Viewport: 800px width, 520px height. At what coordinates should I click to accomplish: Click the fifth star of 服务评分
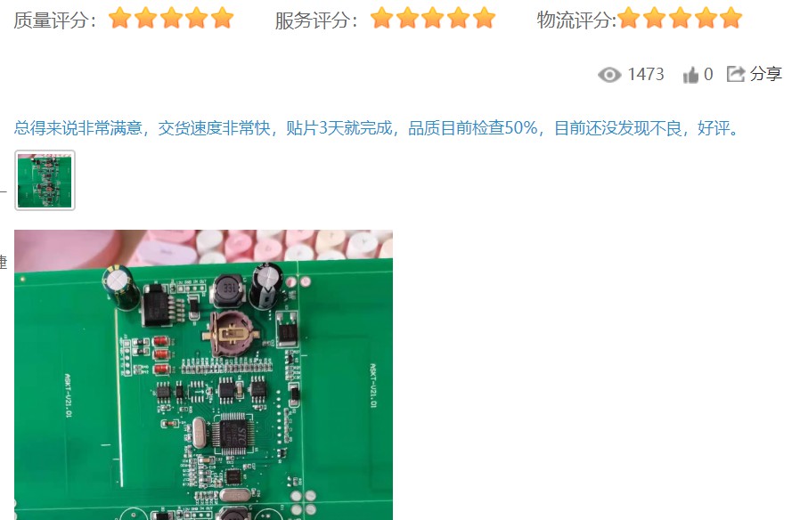484,18
